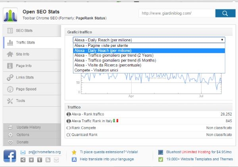Image resolution: width=238 pixels, height=167 pixels.
Task: Go to the Page Speed tab
Action: (x=32, y=89)
